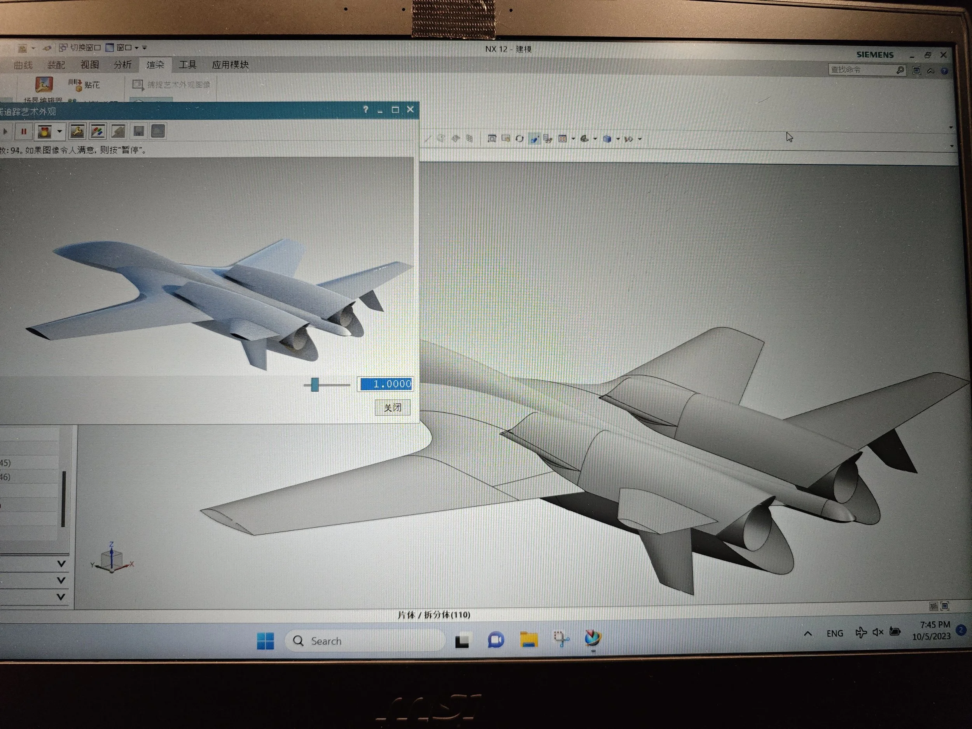Click the blue cube rendering style icon

[x=607, y=139]
